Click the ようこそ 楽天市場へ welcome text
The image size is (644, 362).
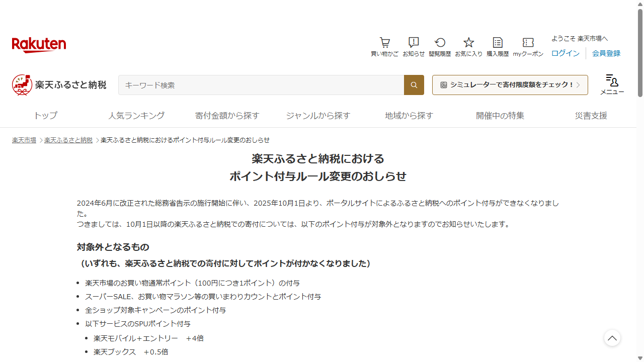(580, 39)
